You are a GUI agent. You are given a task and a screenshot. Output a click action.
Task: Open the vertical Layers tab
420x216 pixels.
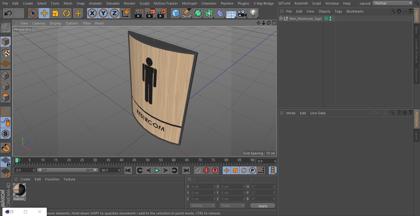(417, 135)
